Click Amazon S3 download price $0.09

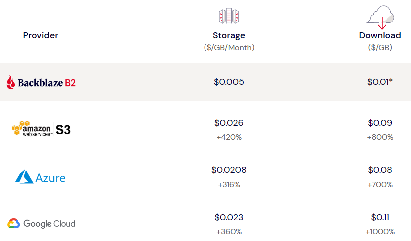380,123
